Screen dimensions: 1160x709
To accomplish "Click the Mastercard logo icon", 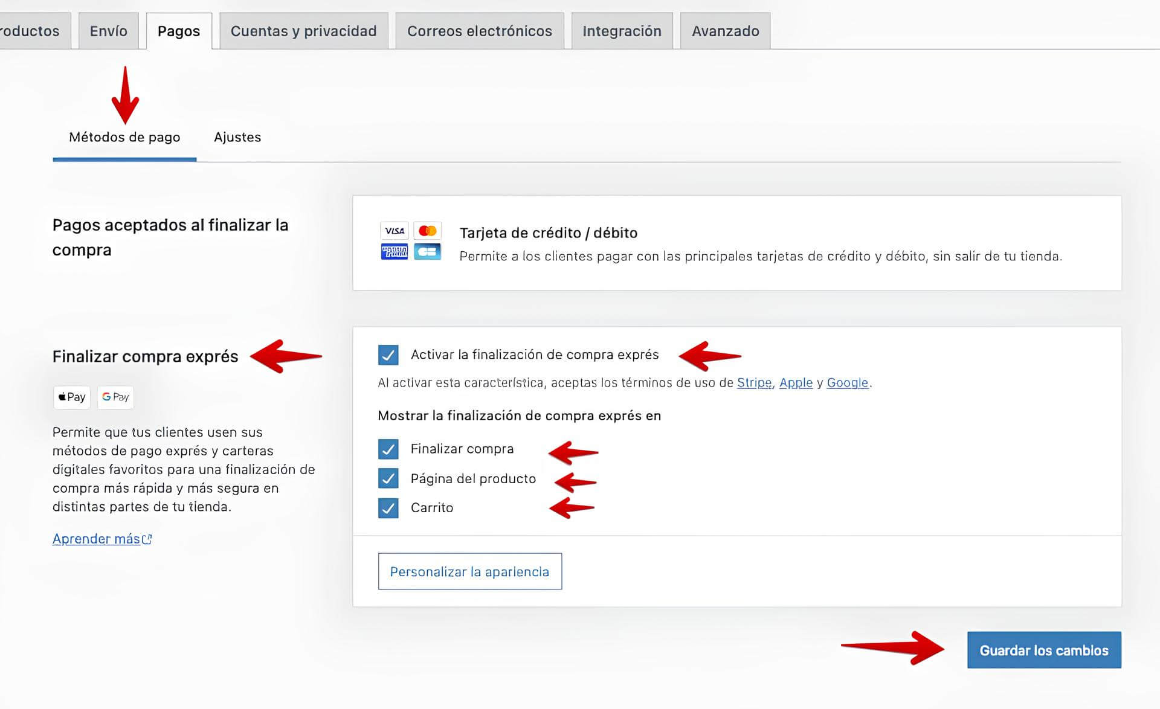I will point(427,231).
